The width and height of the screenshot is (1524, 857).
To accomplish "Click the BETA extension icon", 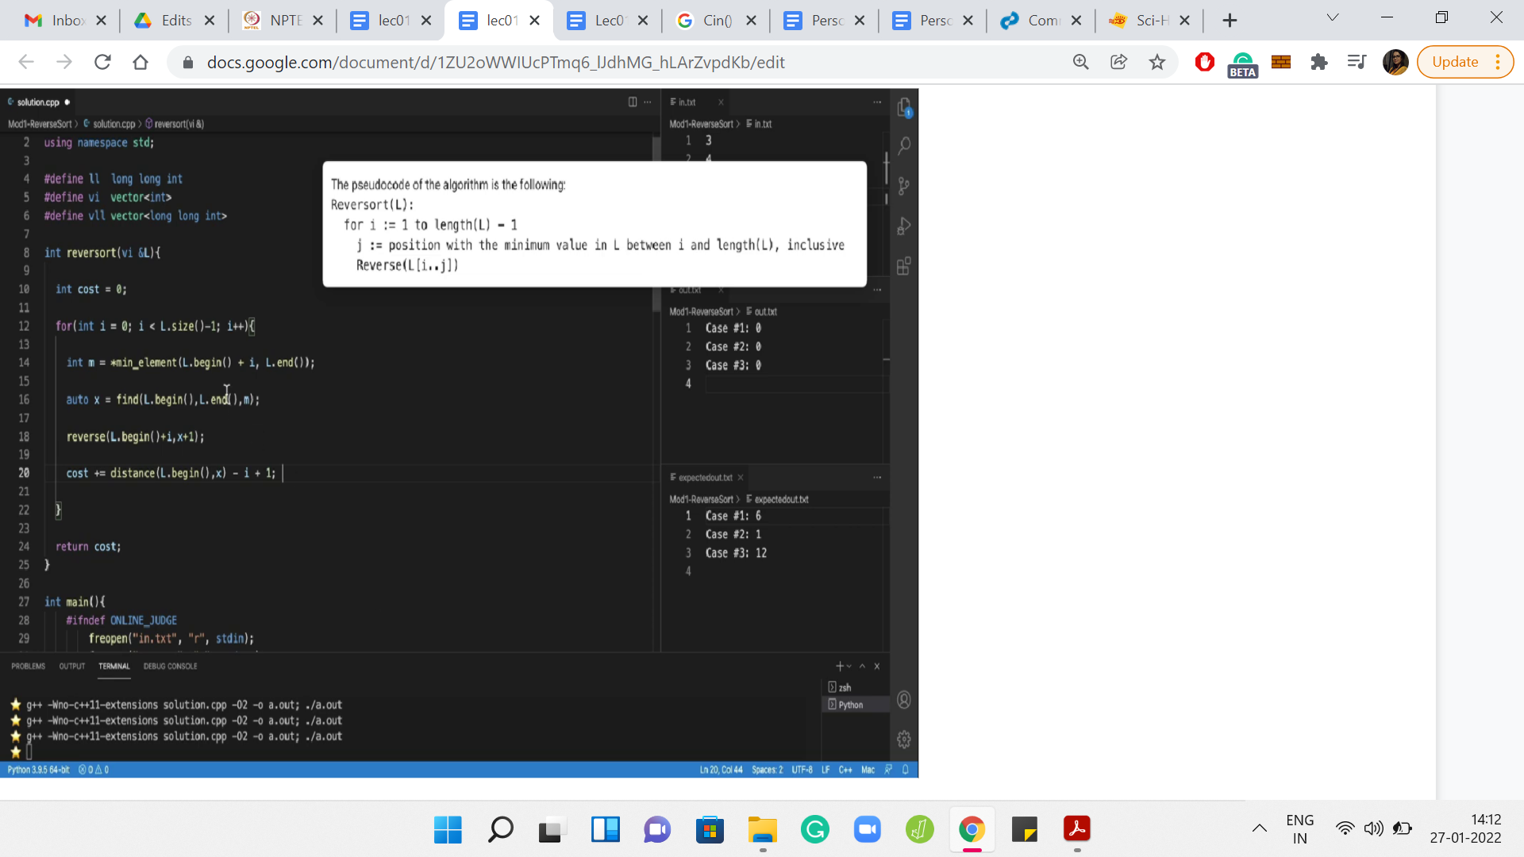I will (x=1242, y=63).
